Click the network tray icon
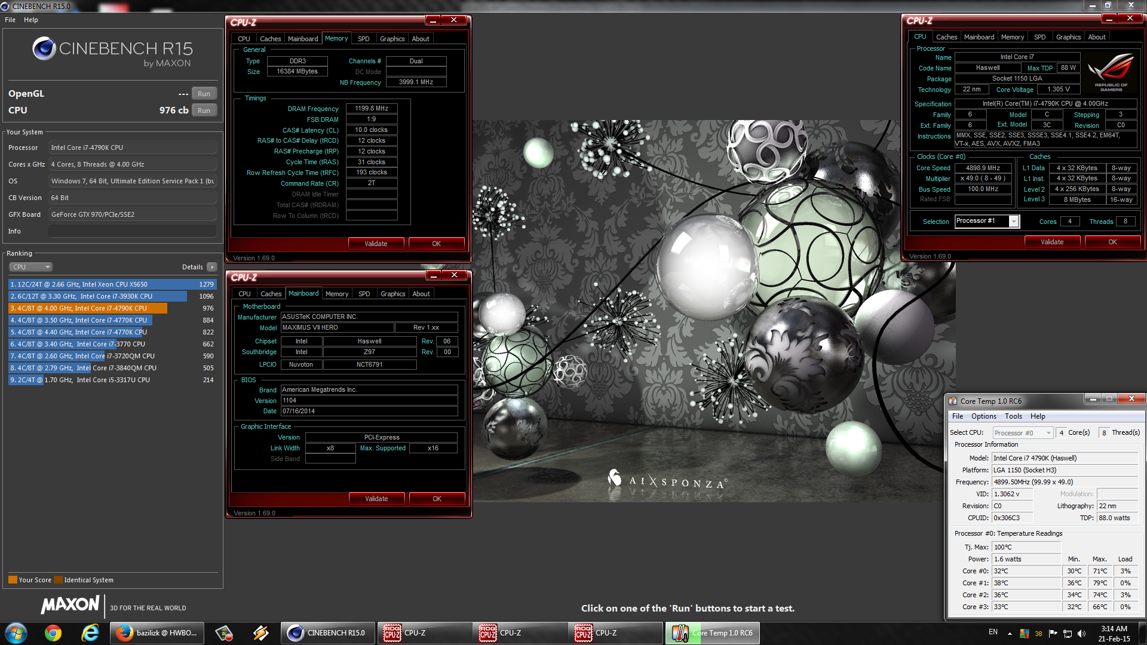1147x645 pixels. [1068, 634]
